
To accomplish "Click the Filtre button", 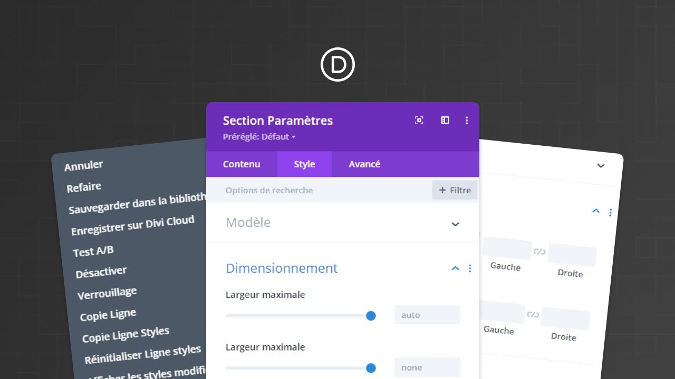I will 455,191.
